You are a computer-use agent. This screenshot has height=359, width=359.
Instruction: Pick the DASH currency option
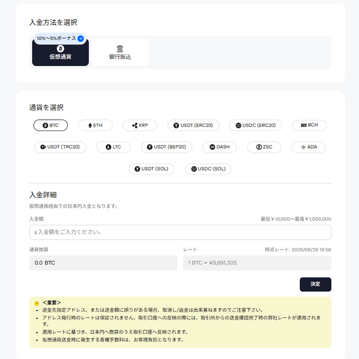(219, 147)
